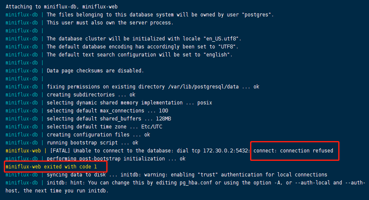The height and width of the screenshot is (200, 369).
Task: Click the '[FATAL]' tag in log
Action: click(x=60, y=151)
